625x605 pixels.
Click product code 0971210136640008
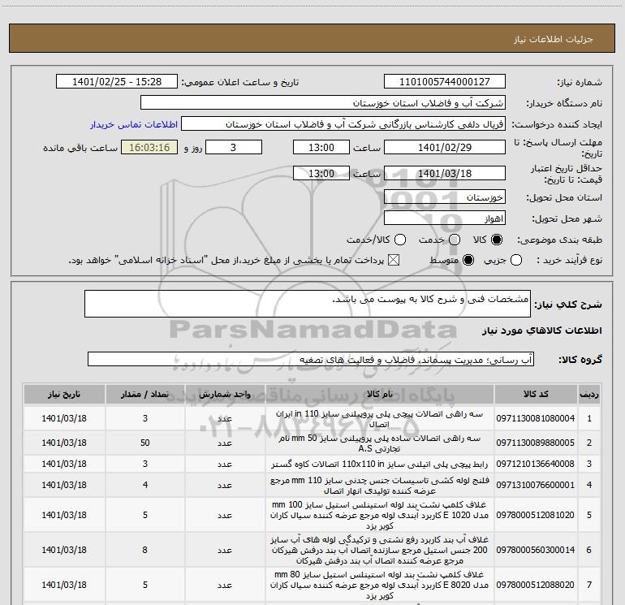(536, 464)
